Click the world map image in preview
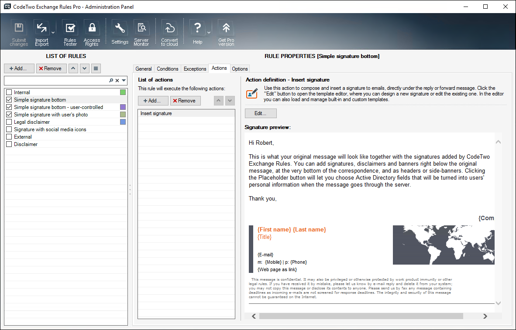Viewport: 516px width, 330px height. [x=444, y=245]
